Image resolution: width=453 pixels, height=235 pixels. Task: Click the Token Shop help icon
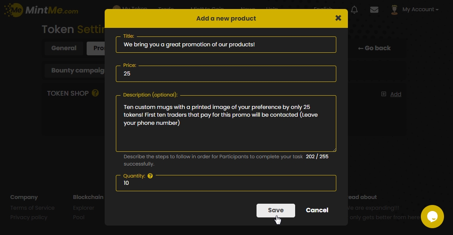[x=95, y=93]
